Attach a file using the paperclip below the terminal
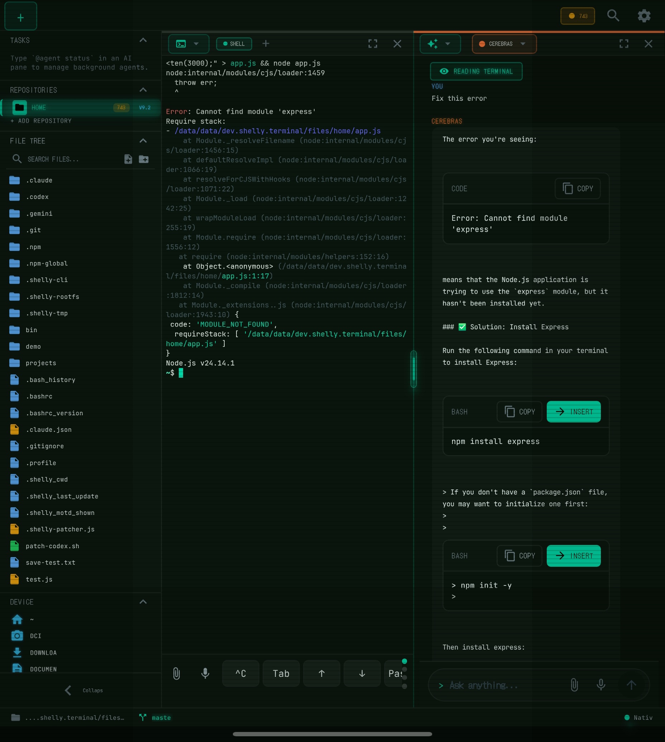 pos(177,673)
